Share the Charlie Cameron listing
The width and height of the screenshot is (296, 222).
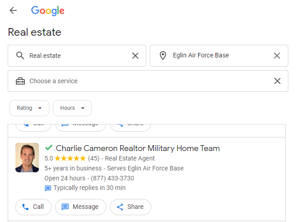(130, 207)
